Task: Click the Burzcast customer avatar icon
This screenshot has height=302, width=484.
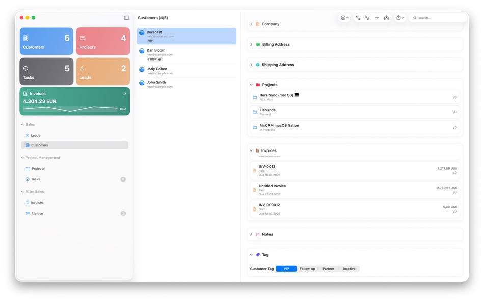Action: pyautogui.click(x=142, y=33)
